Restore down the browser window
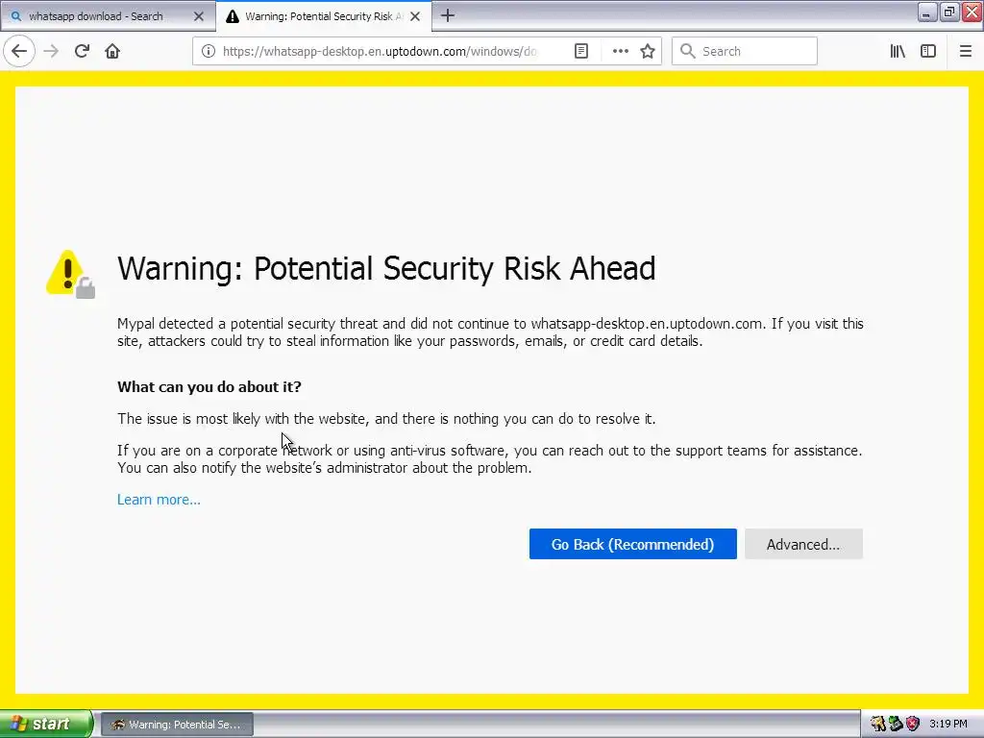984x738 pixels. (949, 12)
